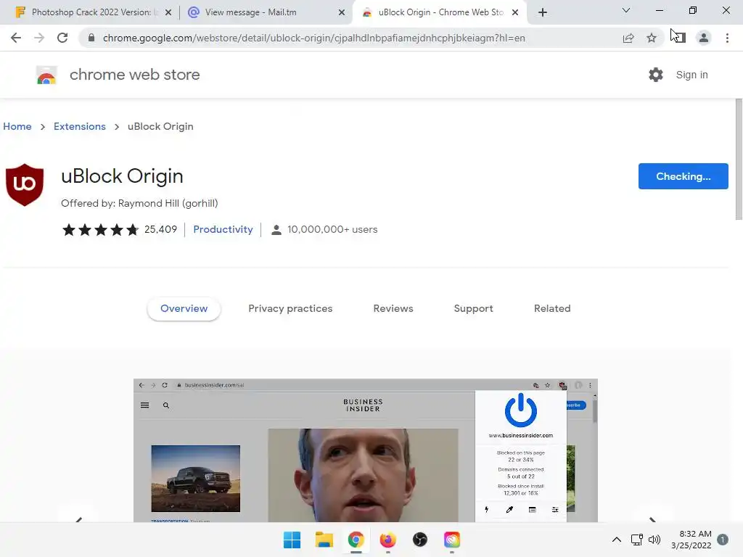Click the browser forward arrow
The height and width of the screenshot is (557, 743).
pos(39,38)
